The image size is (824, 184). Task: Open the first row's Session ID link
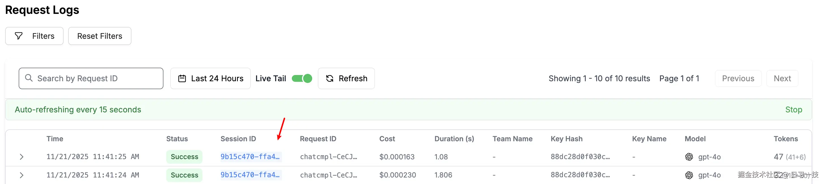[250, 157]
